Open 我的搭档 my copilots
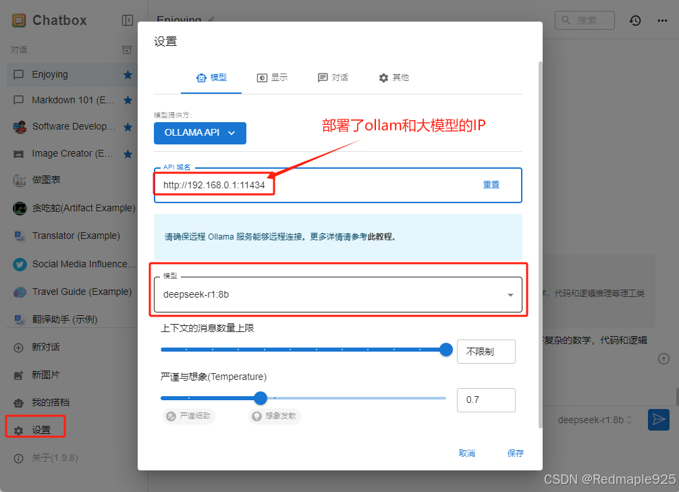The image size is (679, 492). pos(50,403)
